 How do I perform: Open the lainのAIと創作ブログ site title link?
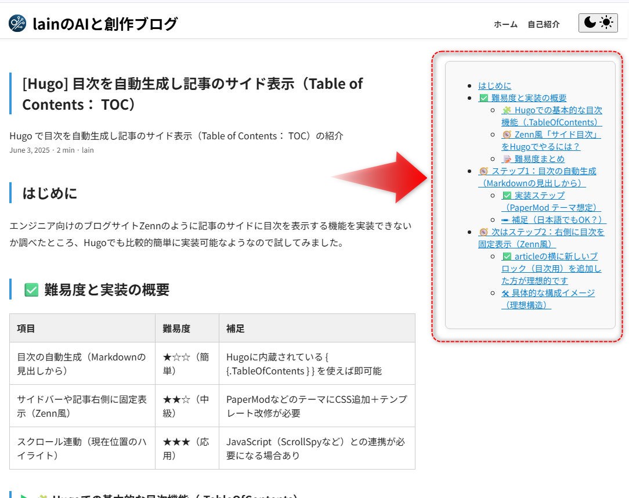105,24
